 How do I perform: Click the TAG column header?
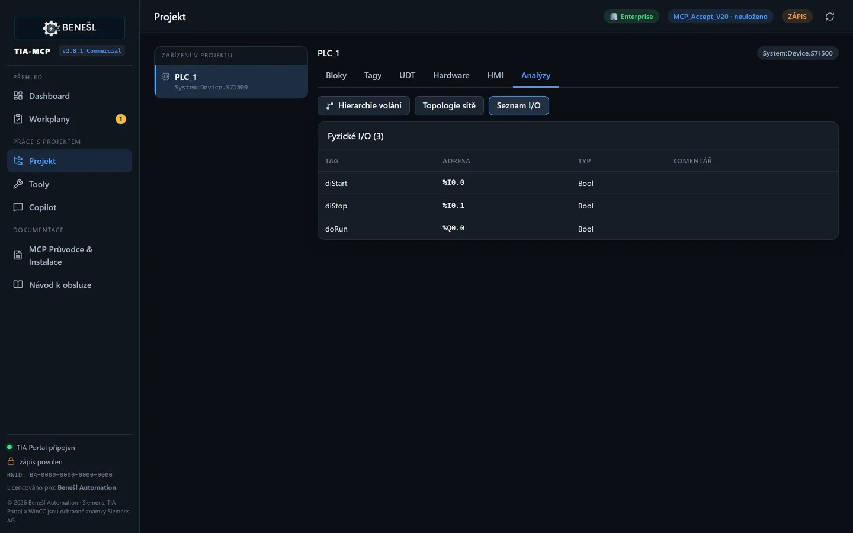coord(332,161)
